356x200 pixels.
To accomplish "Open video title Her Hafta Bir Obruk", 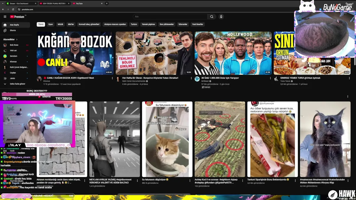I will (150, 78).
